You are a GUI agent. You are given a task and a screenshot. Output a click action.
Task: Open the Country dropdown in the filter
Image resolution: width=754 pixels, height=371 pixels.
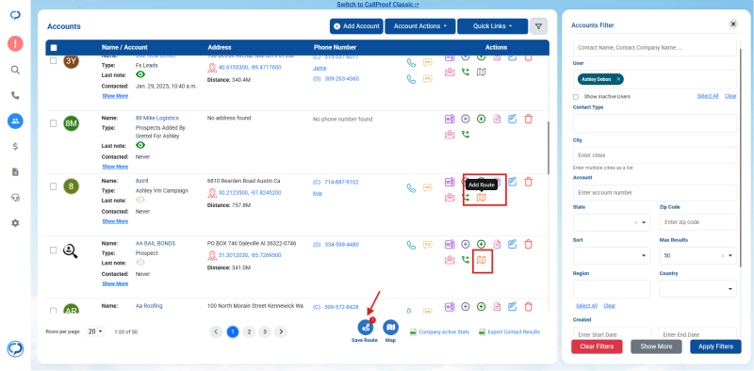pyautogui.click(x=697, y=289)
